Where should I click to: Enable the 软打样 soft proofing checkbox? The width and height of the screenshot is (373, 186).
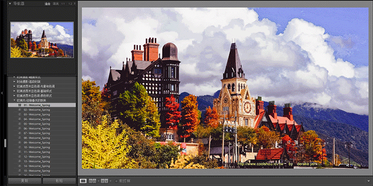point(116,181)
